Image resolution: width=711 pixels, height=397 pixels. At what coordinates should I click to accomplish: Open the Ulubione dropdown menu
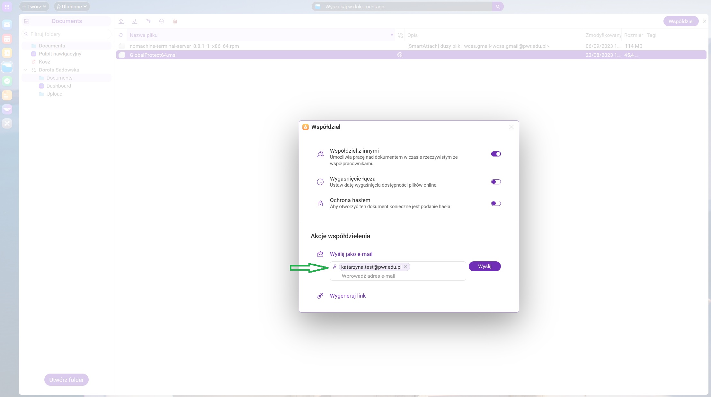[x=72, y=6]
